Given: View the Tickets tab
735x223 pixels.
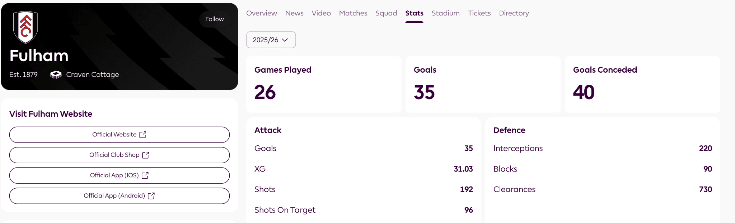Looking at the screenshot, I should point(479,13).
